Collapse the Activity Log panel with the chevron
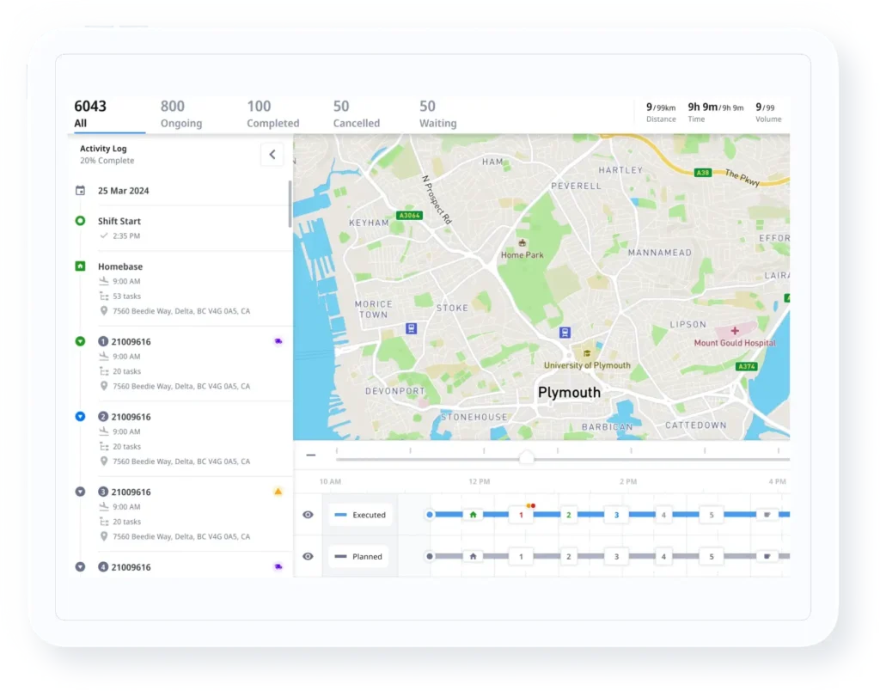Viewport: 880px width, 691px height. [x=272, y=155]
